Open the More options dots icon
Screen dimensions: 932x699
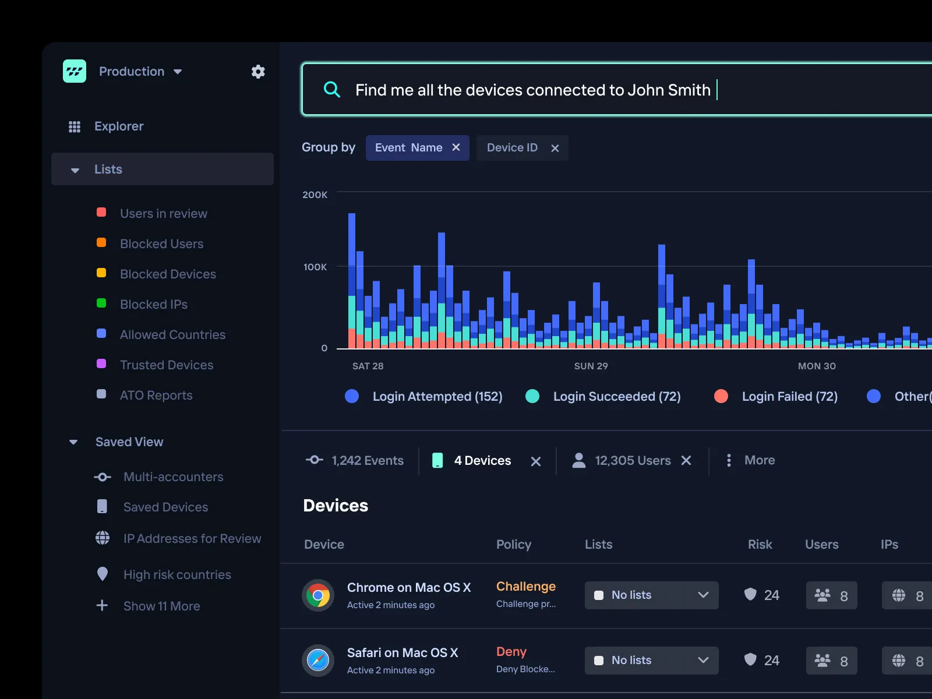(x=729, y=460)
